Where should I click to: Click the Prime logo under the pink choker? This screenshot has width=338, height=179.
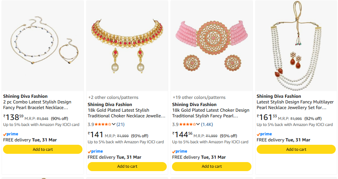coord(180,151)
